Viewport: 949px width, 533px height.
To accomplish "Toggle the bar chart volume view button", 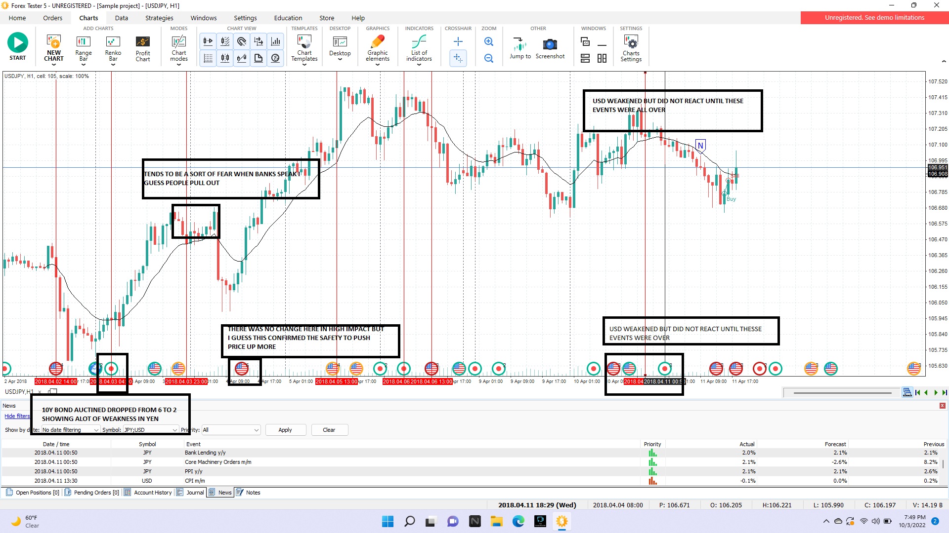I will tap(275, 41).
